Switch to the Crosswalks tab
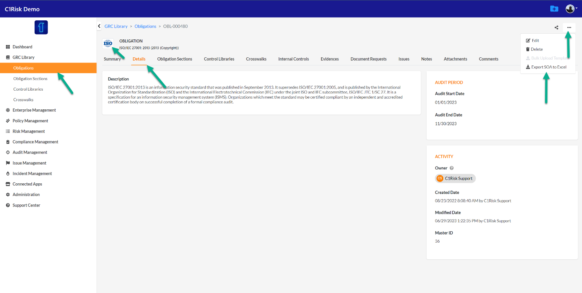582x293 pixels. coord(256,59)
